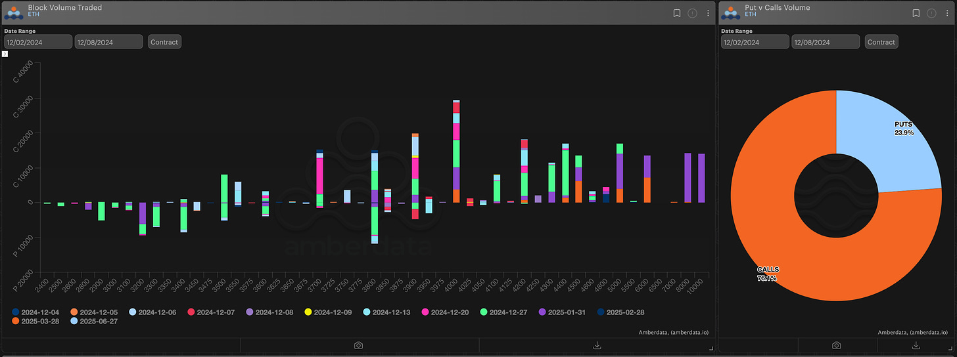Screen dimensions: 957x357
Task: Edit start date 12/02/2024 in Block Volume panel
Action: [38, 42]
